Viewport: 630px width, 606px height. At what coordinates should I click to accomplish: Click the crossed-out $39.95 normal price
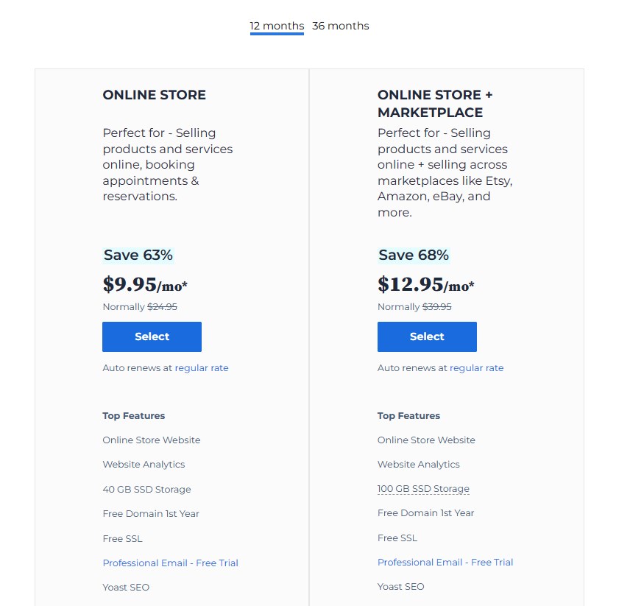[x=436, y=307]
